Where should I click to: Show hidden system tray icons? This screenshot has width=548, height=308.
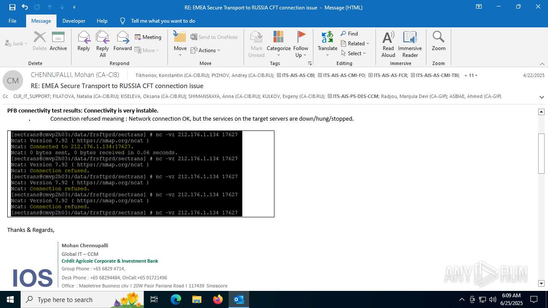(x=462, y=299)
